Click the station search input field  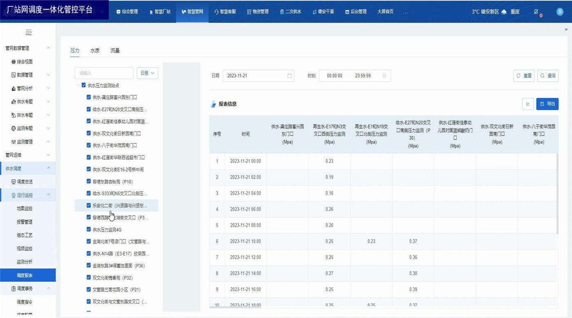[x=104, y=73]
